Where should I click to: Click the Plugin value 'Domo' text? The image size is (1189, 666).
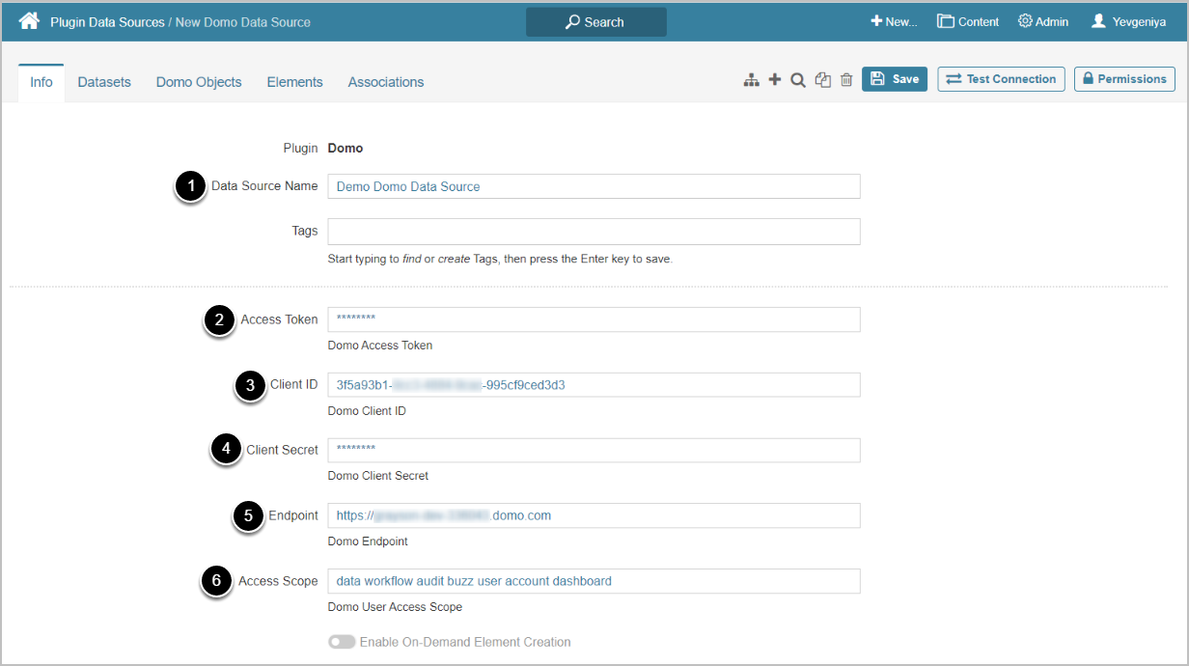[346, 148]
